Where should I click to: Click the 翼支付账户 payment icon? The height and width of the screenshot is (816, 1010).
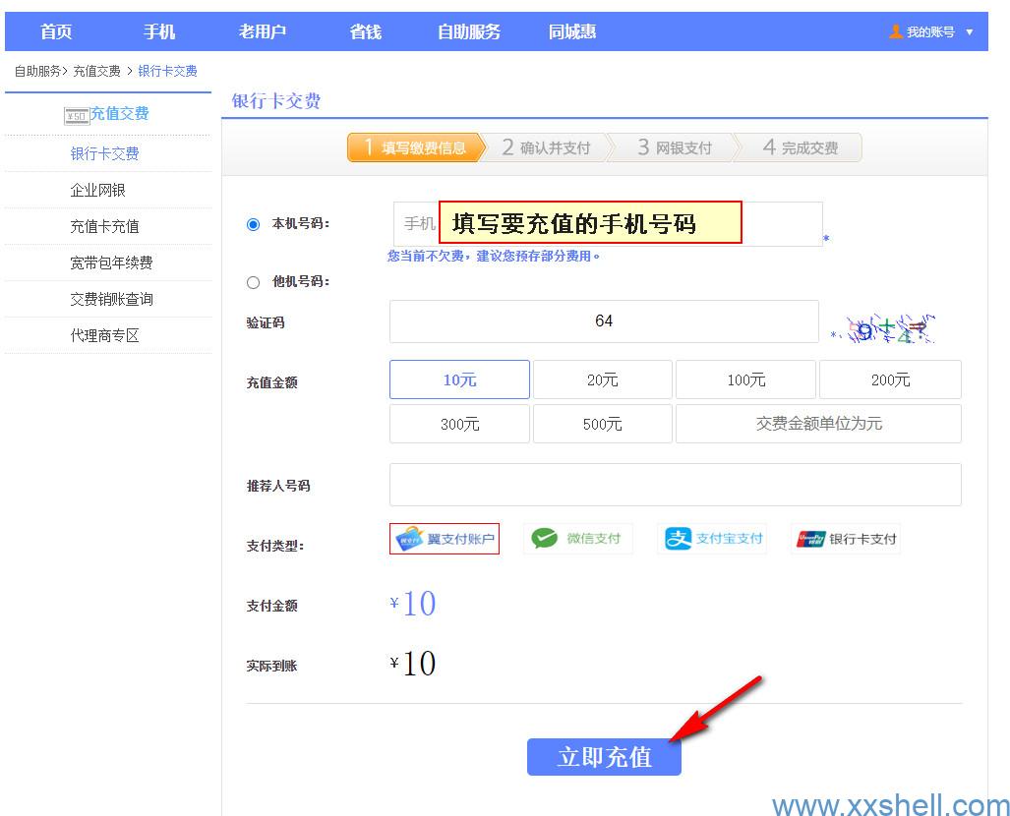(x=409, y=539)
